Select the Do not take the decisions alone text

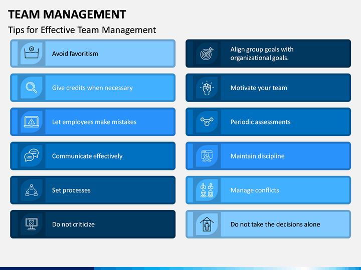[x=275, y=224]
